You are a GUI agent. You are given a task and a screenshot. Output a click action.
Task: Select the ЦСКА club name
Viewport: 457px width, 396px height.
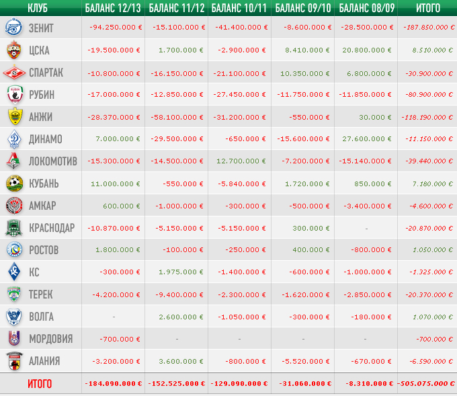39,50
